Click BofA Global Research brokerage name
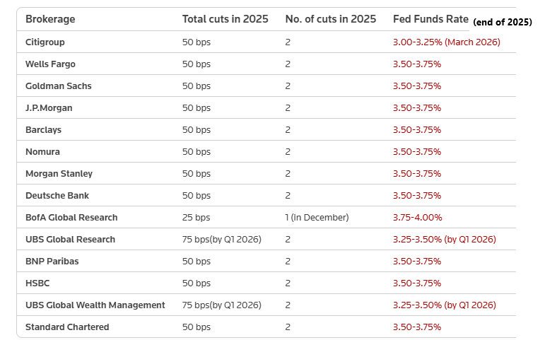 pos(71,217)
